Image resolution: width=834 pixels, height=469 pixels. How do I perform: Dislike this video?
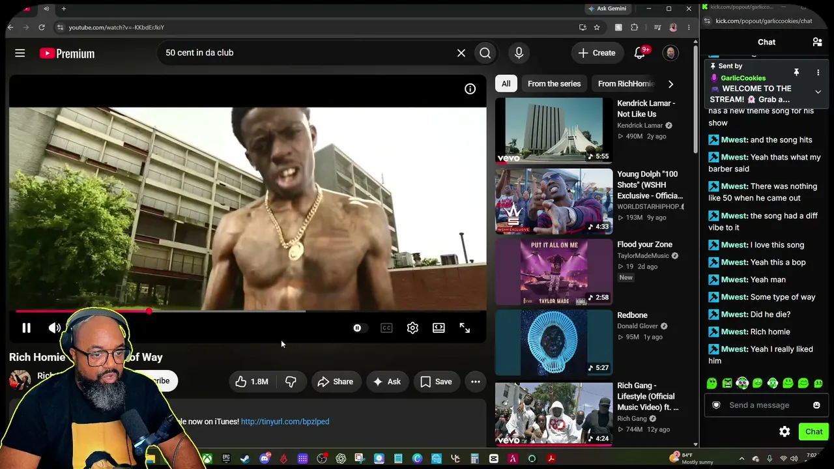(291, 382)
